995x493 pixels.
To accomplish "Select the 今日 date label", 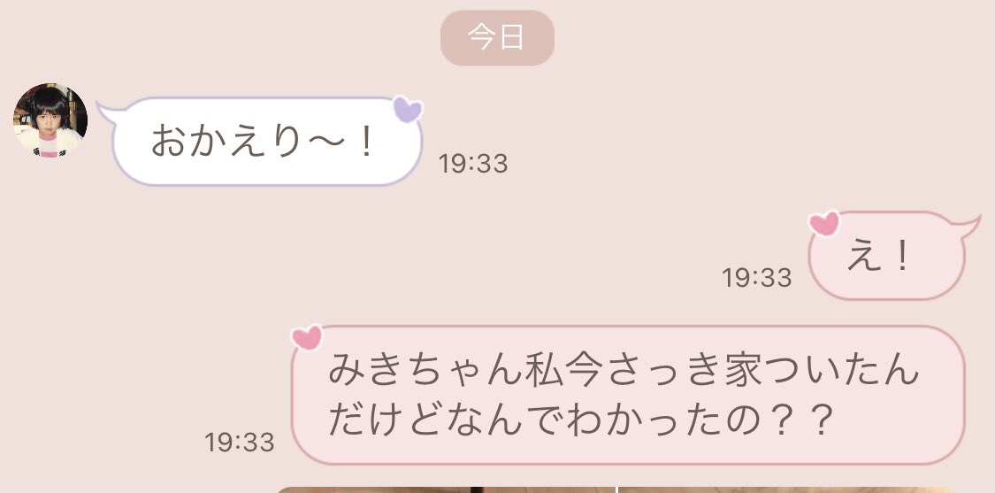I will [x=497, y=37].
